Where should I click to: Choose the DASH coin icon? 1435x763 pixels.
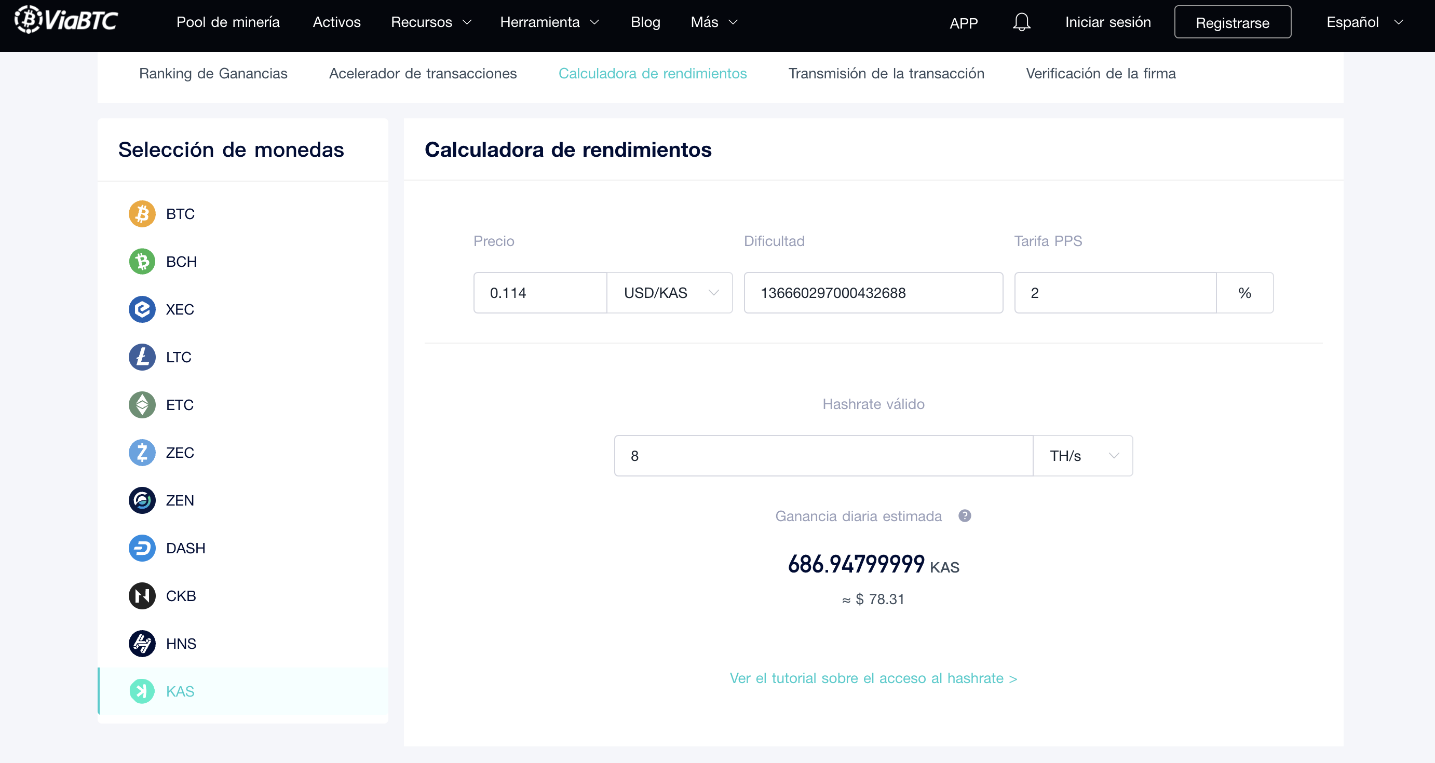click(x=142, y=548)
